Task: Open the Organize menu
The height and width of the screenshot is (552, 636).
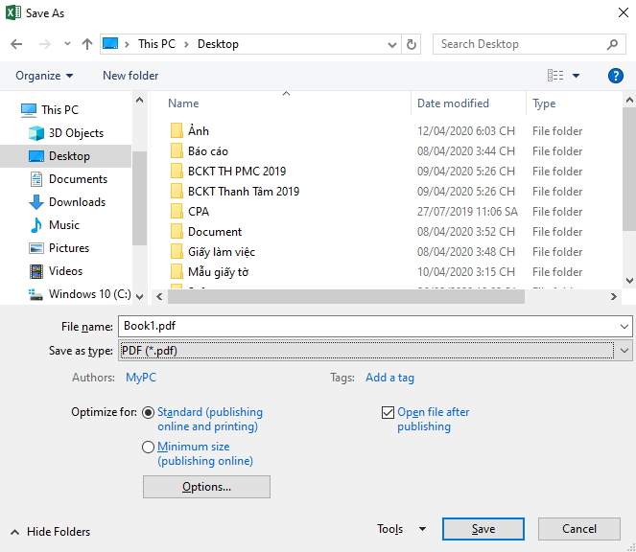Action: (44, 76)
